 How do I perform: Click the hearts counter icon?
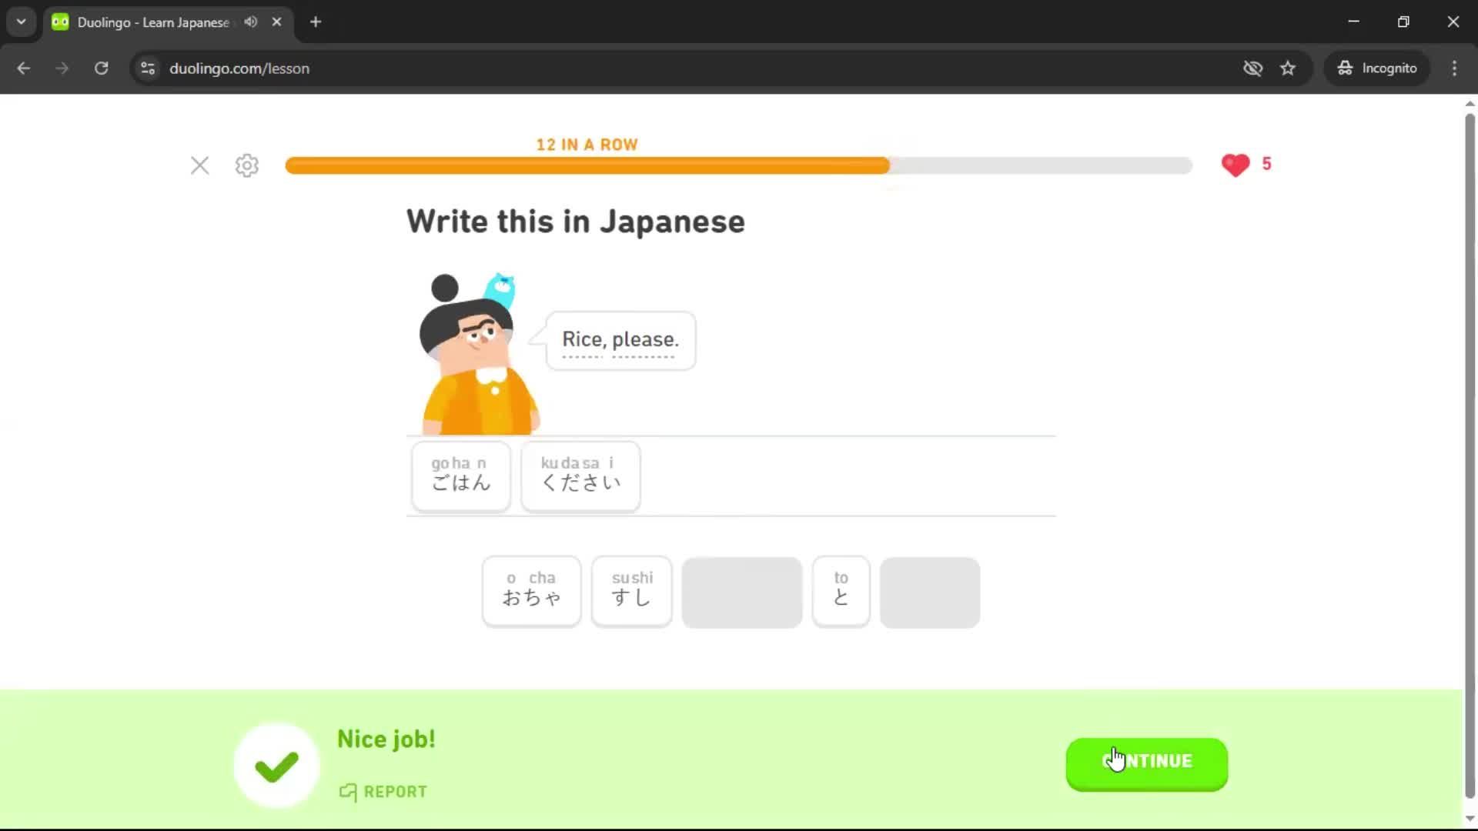[1235, 165]
